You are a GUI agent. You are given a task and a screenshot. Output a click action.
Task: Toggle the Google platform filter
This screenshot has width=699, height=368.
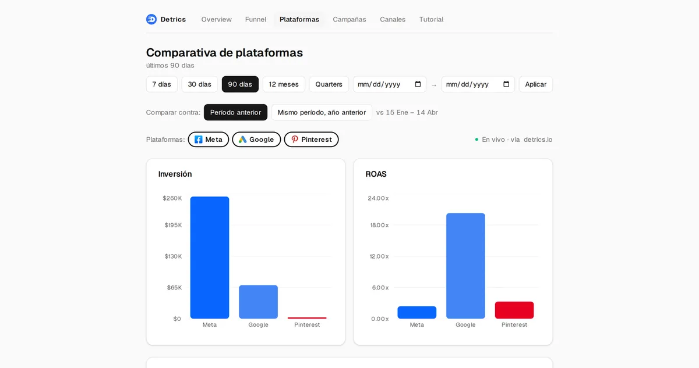[256, 140]
